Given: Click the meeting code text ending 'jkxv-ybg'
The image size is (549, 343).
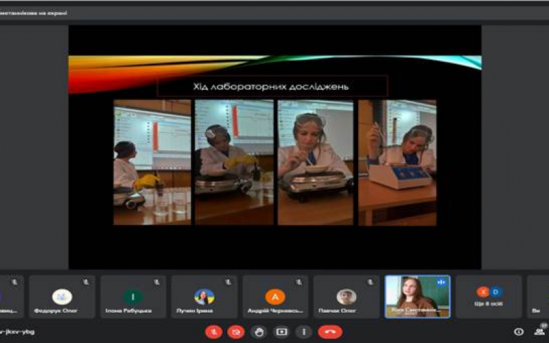Looking at the screenshot, I should click(18, 331).
